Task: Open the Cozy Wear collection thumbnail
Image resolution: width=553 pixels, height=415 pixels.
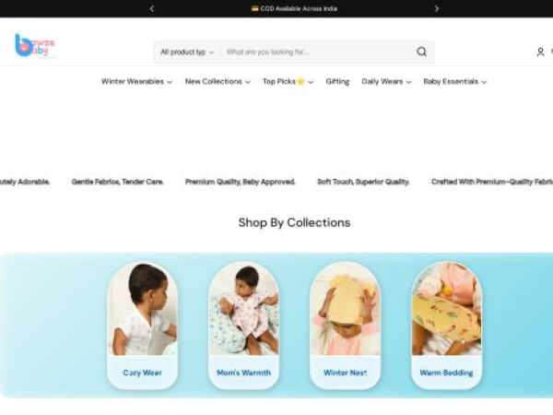Action: point(143,309)
